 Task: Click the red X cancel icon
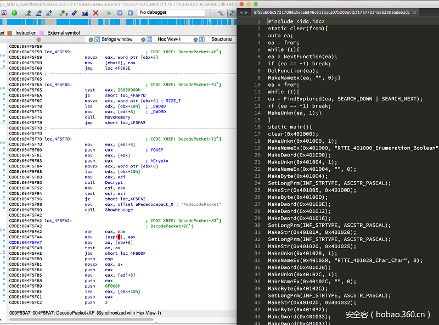tap(95, 13)
